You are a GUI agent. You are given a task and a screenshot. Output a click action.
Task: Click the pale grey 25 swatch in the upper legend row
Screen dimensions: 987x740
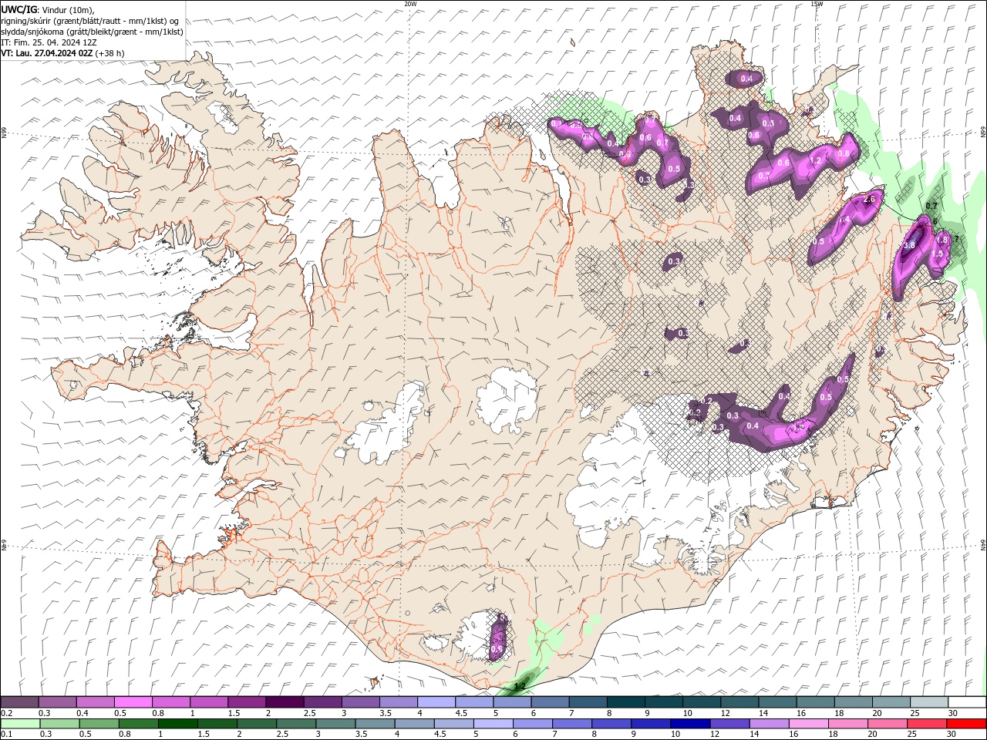coord(928,702)
